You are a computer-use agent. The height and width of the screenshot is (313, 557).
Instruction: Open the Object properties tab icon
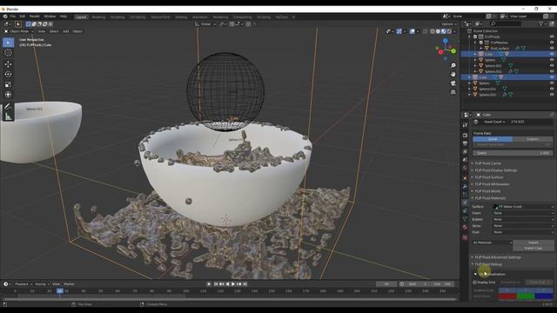click(x=465, y=178)
